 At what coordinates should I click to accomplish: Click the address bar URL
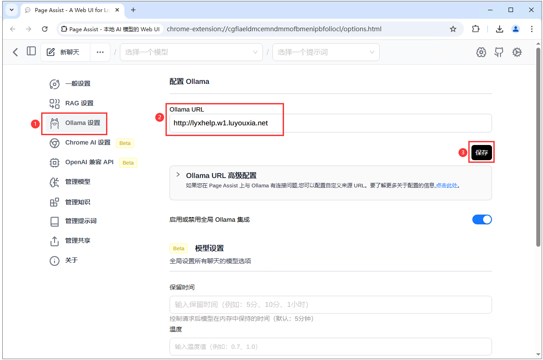(x=274, y=29)
